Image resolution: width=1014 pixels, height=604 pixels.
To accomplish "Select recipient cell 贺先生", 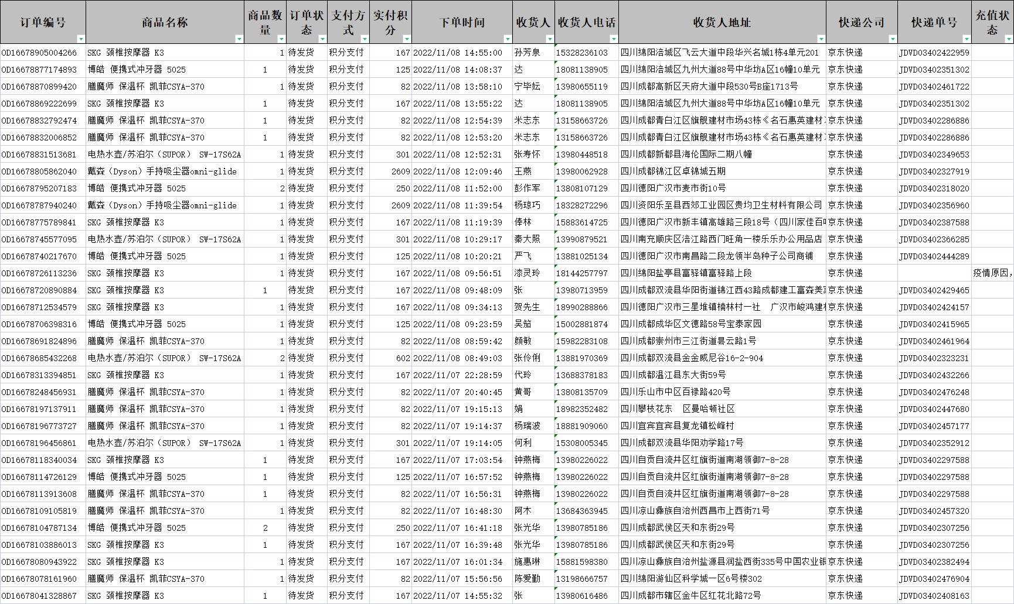I will (x=533, y=307).
